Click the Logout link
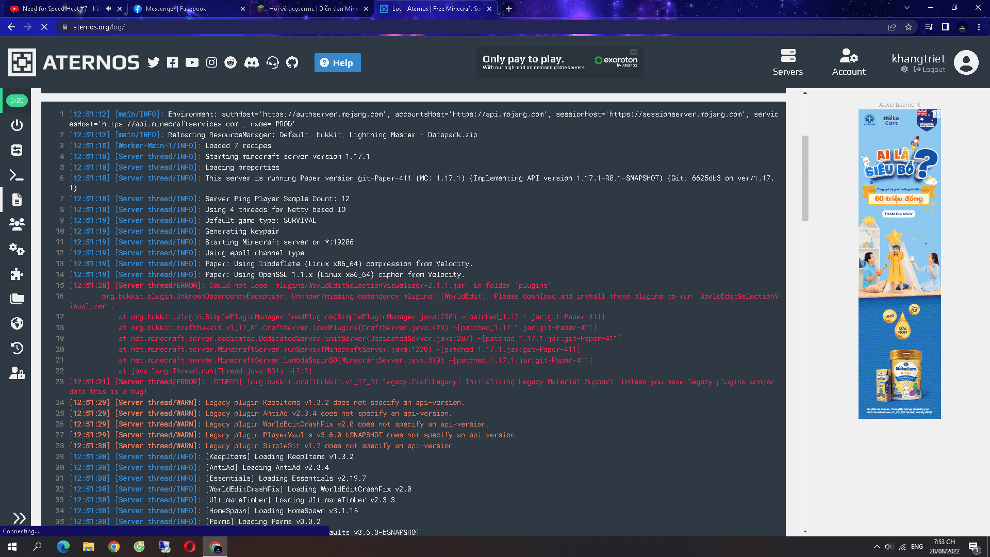The height and width of the screenshot is (557, 990). (x=930, y=70)
